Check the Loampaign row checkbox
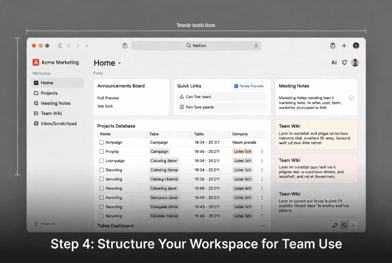The height and width of the screenshot is (263, 392). [x=101, y=160]
